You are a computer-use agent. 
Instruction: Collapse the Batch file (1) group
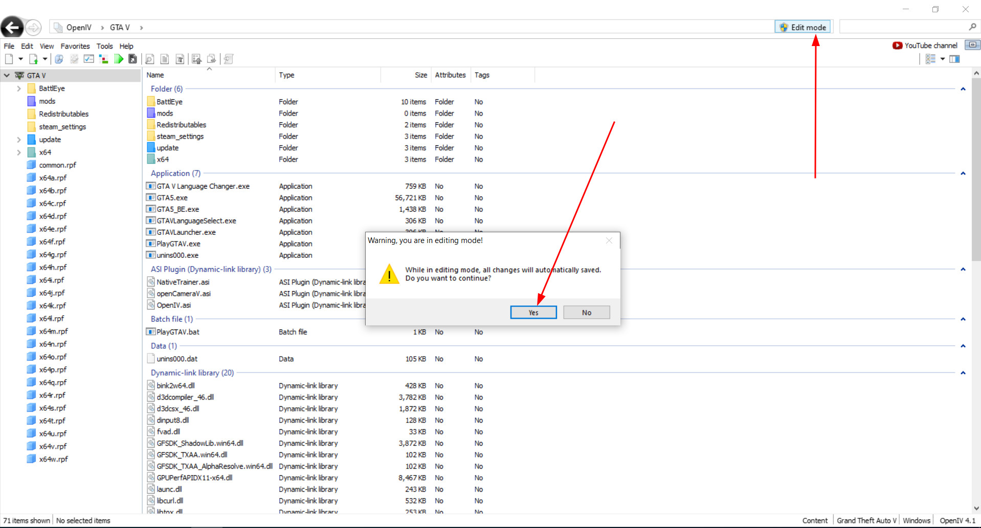[x=963, y=319]
